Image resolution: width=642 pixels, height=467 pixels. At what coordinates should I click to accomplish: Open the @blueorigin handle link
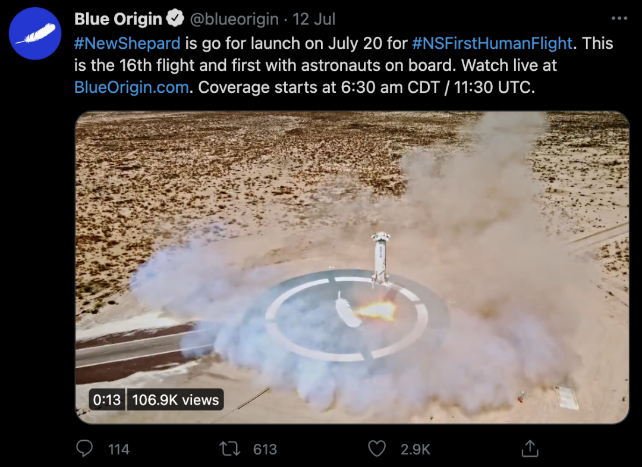click(234, 19)
